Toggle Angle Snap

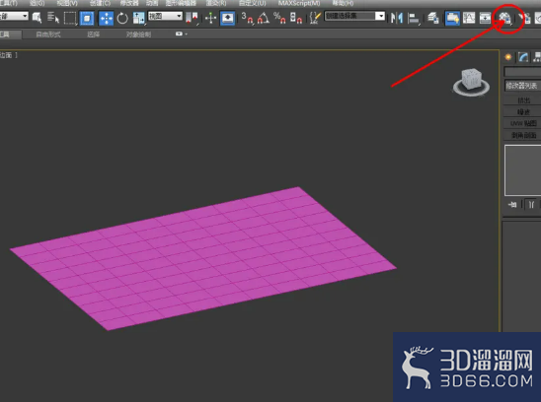[263, 18]
